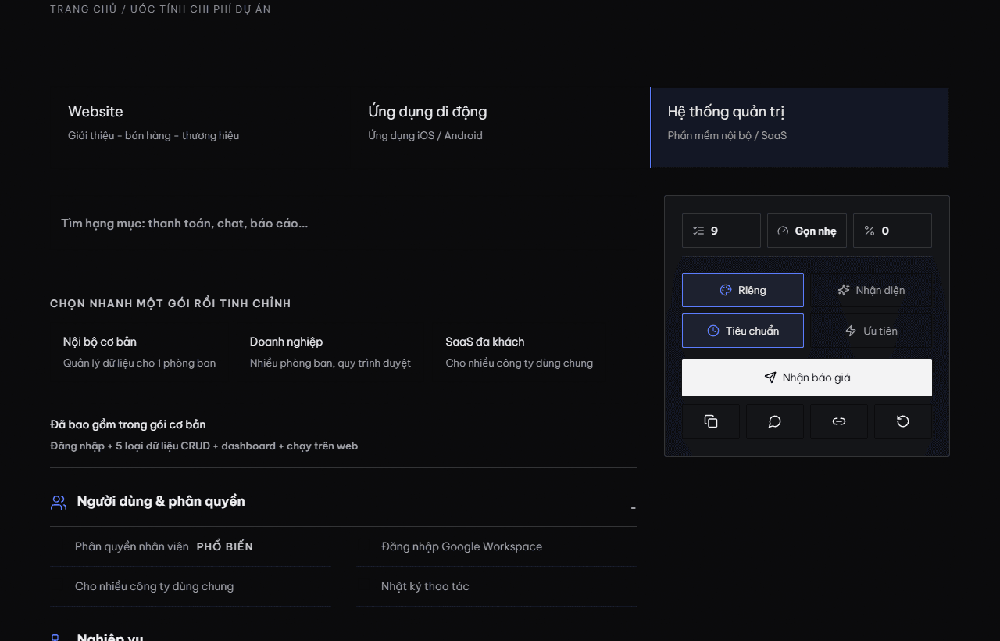Click the PHỔ BIẾN badge
This screenshot has width=1000, height=641.
pyautogui.click(x=225, y=546)
